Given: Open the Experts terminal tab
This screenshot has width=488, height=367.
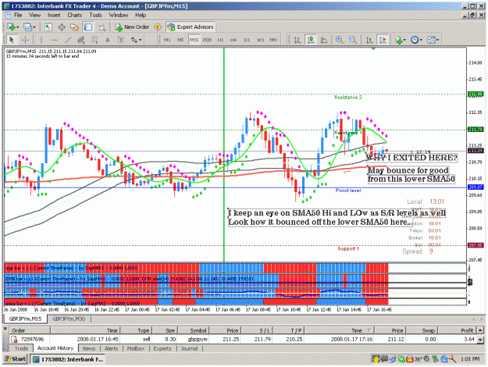Looking at the screenshot, I should [x=162, y=348].
